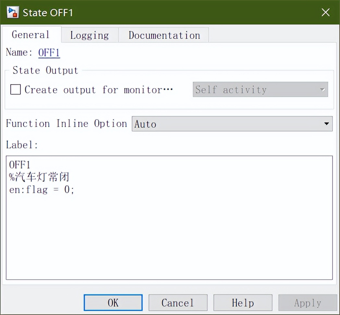This screenshot has width=340, height=315.
Task: Expand the Auto combo box arrow
Action: 325,124
